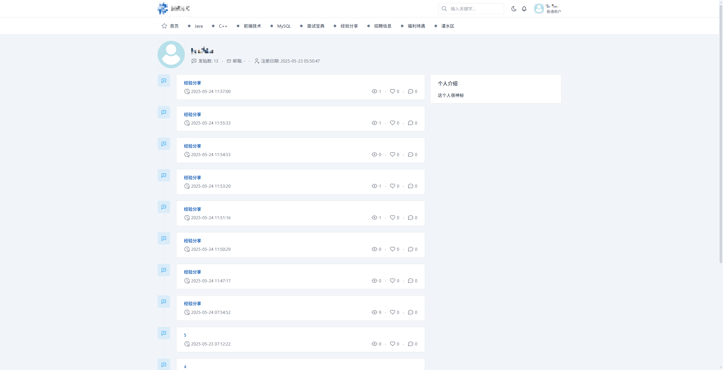Click views eye icon on 07:54:52 post
Viewport: 723px width, 370px height.
point(374,312)
